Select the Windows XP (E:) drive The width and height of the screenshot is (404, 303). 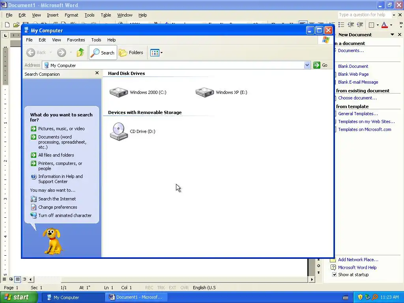coord(221,92)
